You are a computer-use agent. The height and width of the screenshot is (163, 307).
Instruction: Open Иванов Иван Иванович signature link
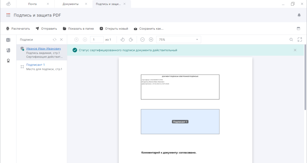pyautogui.click(x=43, y=49)
